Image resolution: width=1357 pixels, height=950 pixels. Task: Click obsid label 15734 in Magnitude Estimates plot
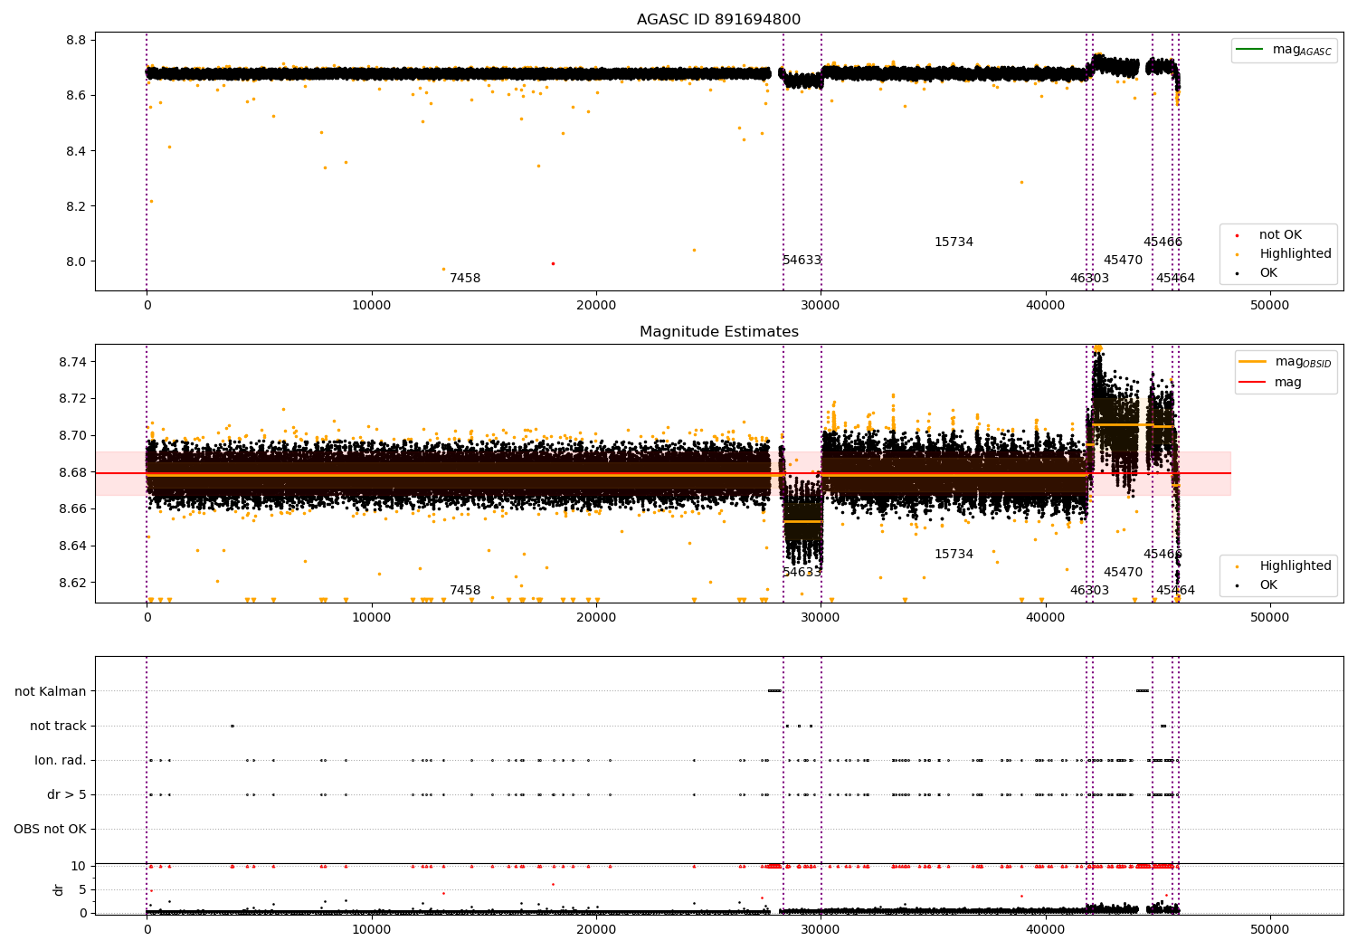954,555
